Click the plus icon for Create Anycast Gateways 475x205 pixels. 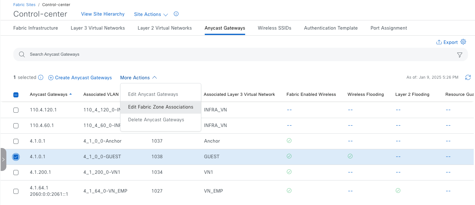[51, 78]
